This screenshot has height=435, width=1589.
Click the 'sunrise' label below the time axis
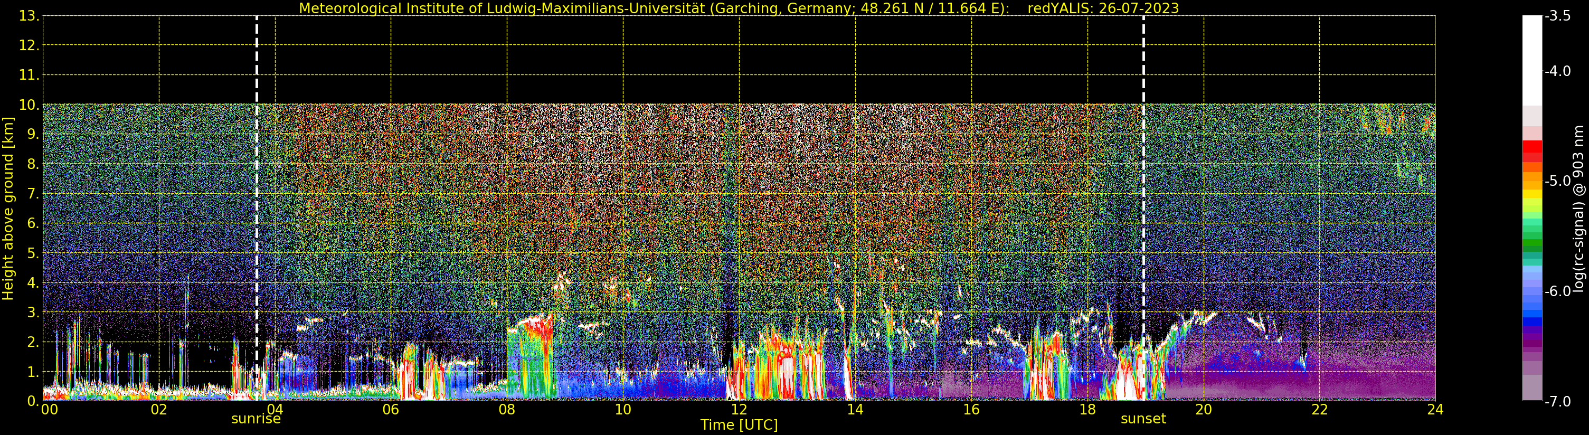(256, 419)
